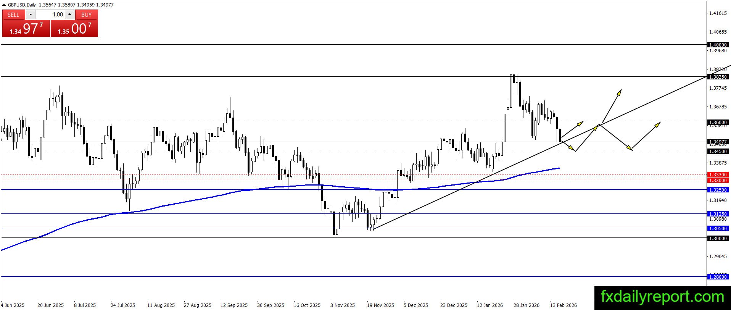This screenshot has width=731, height=310.
Task: Click the red 1.33300 level label
Action: [x=718, y=174]
